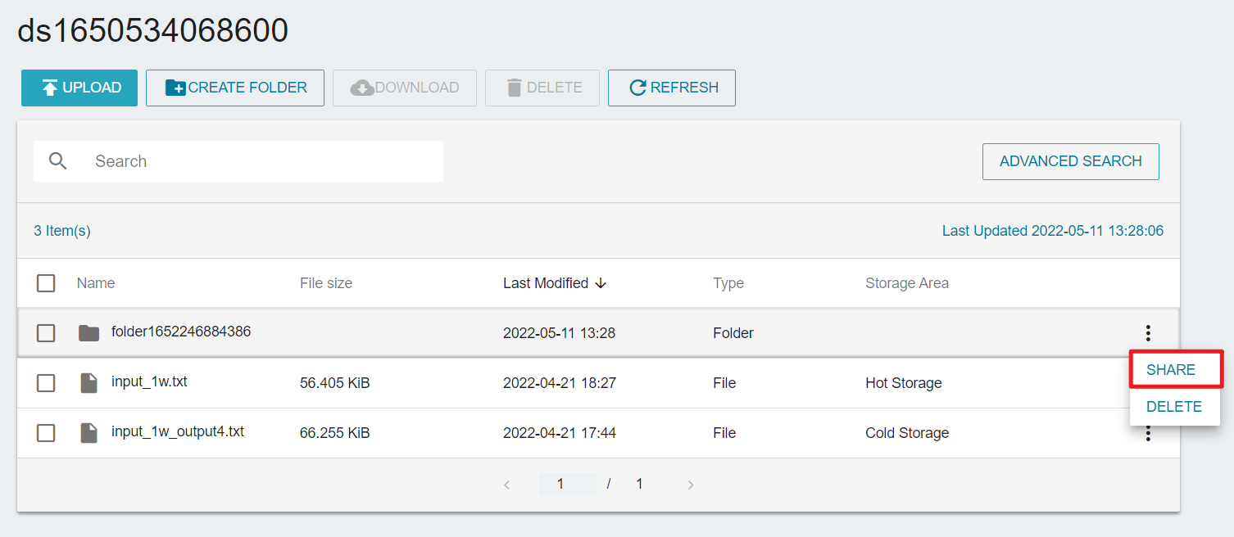
Task: Check the box for input_1w_output4.txt
Action: click(x=46, y=433)
